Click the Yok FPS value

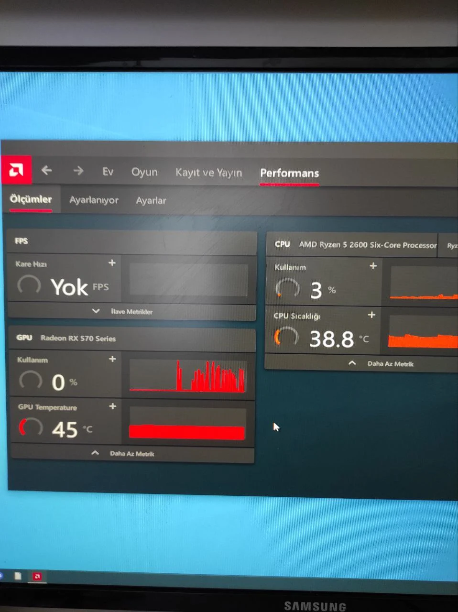pos(80,287)
